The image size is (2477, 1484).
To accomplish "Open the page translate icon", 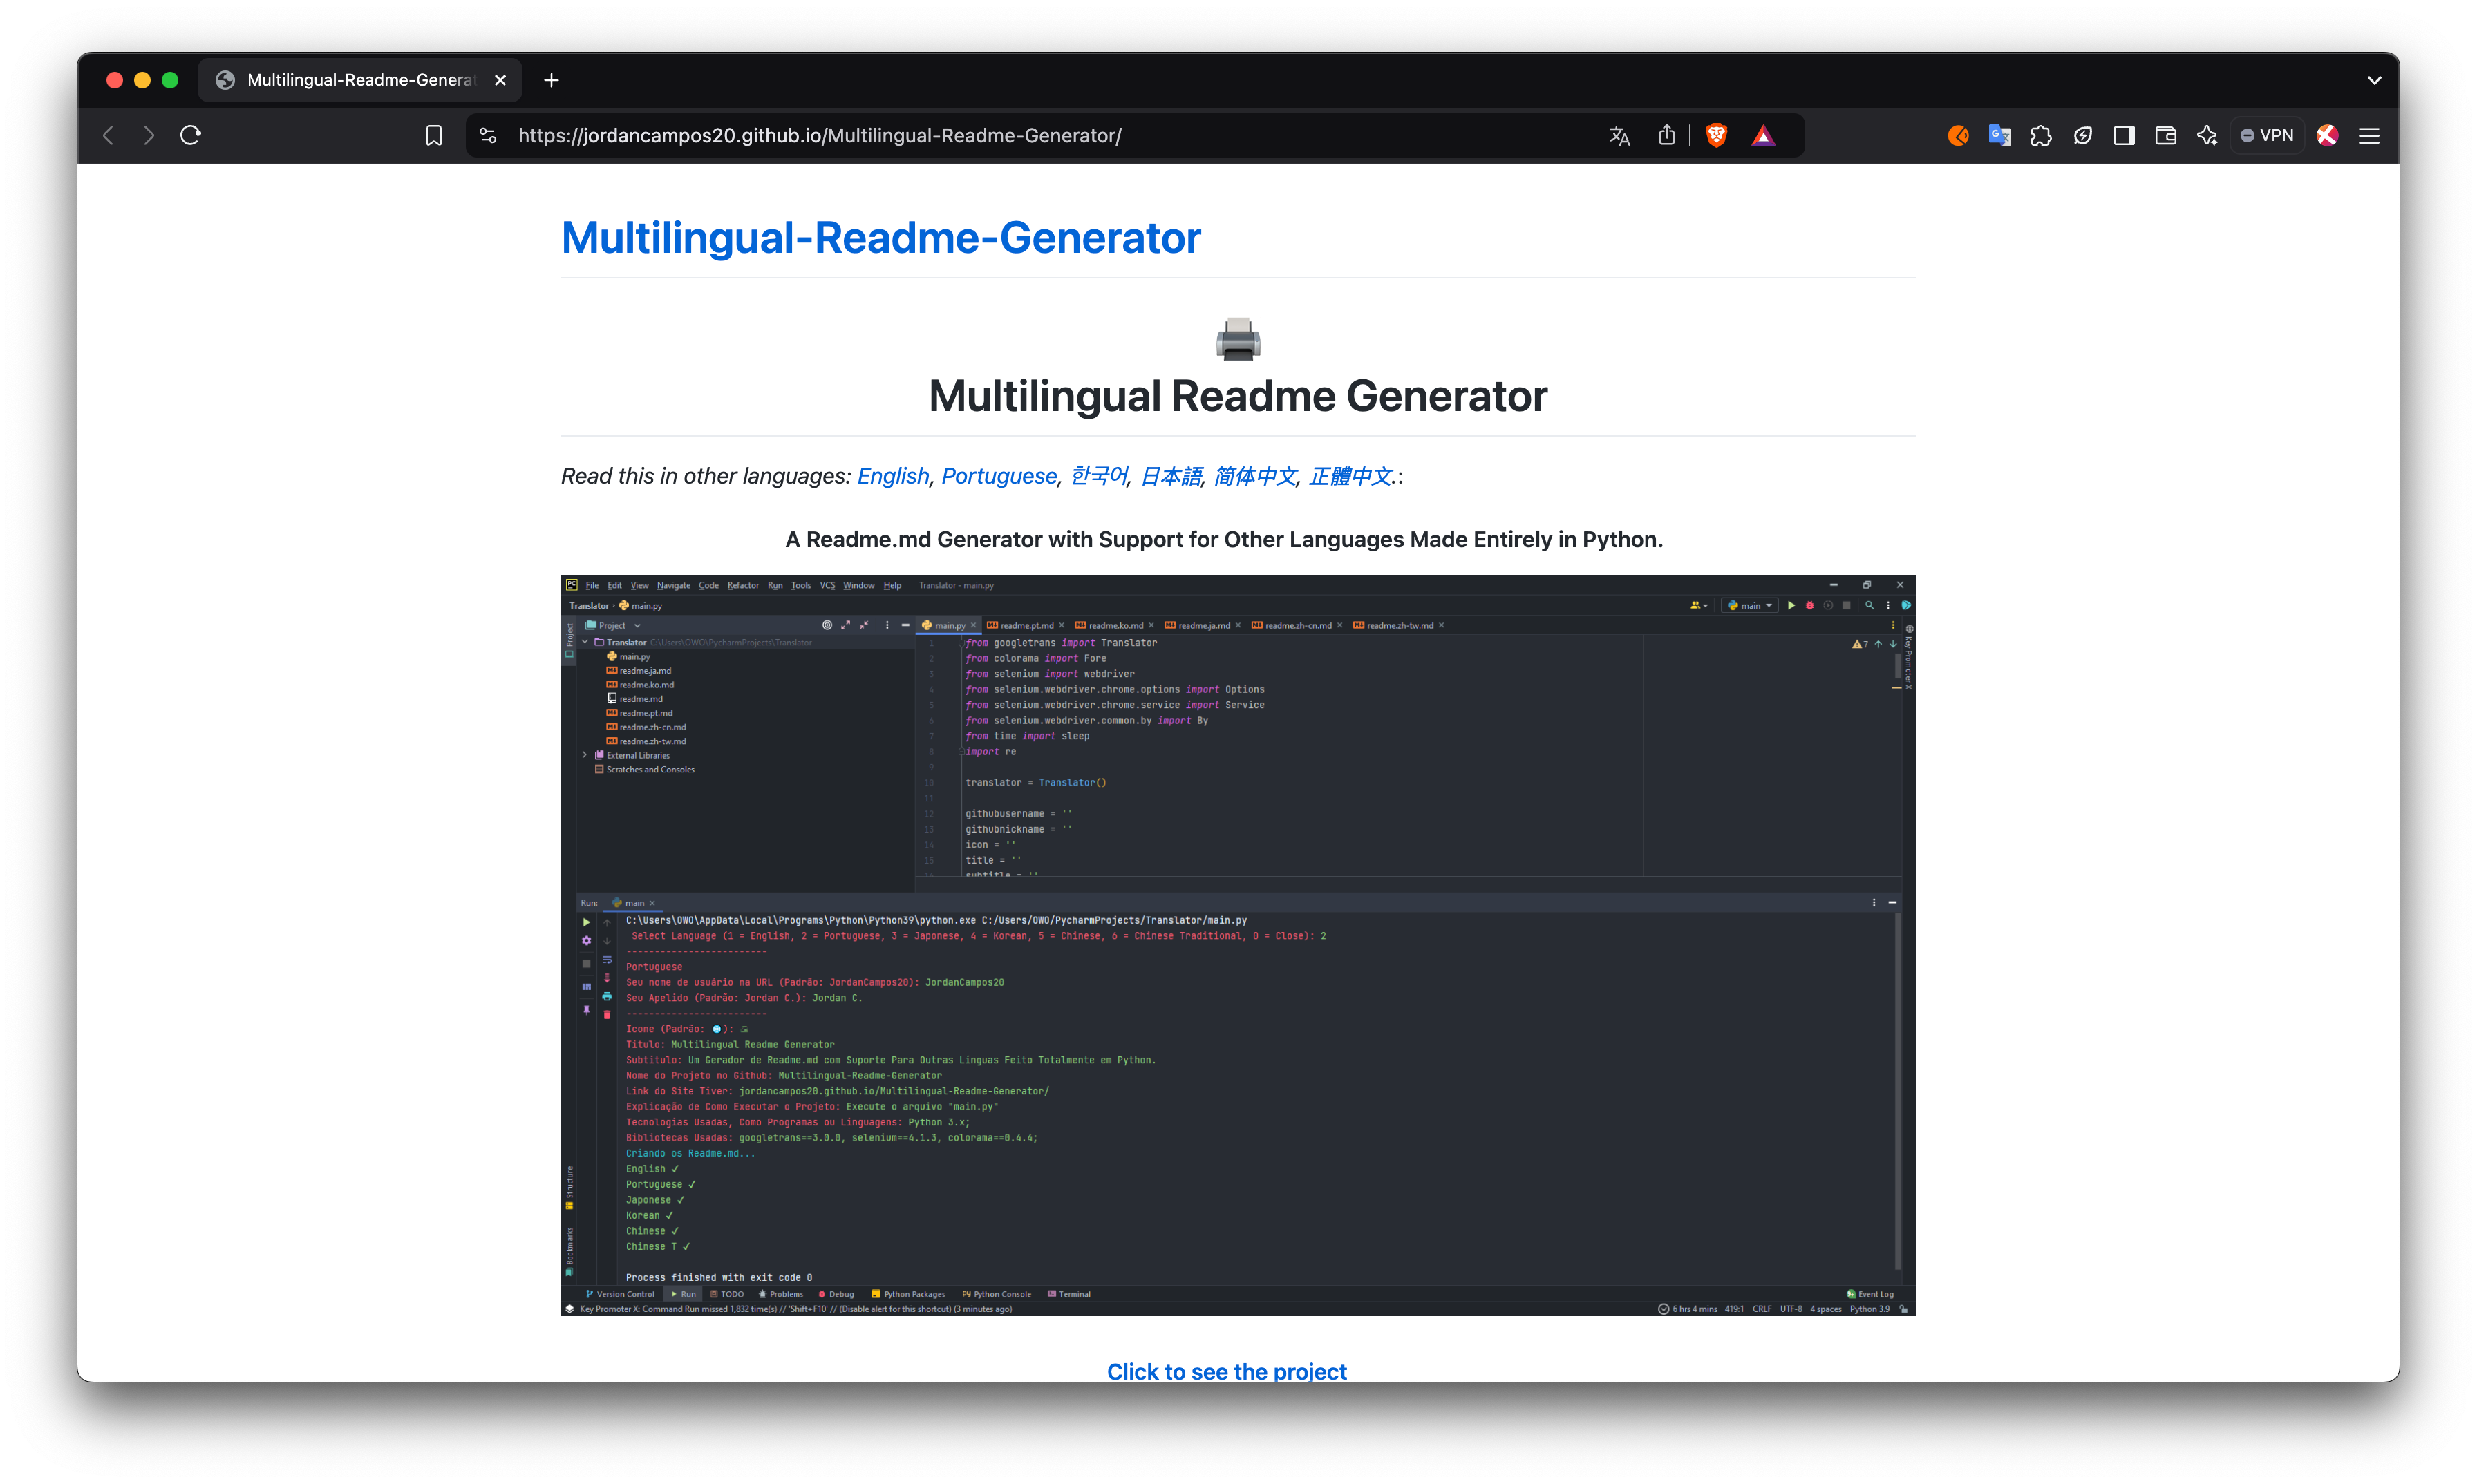I will coord(1619,136).
